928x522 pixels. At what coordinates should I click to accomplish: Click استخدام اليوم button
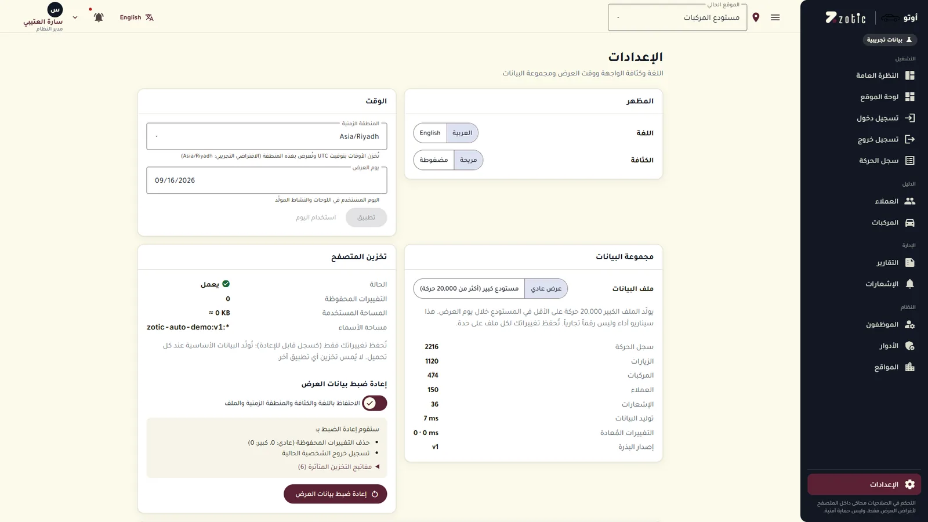316,217
